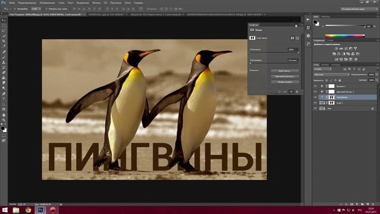380x214 pixels.
Task: Add a Brightness/Contrast adjustment
Action: click(x=336, y=49)
